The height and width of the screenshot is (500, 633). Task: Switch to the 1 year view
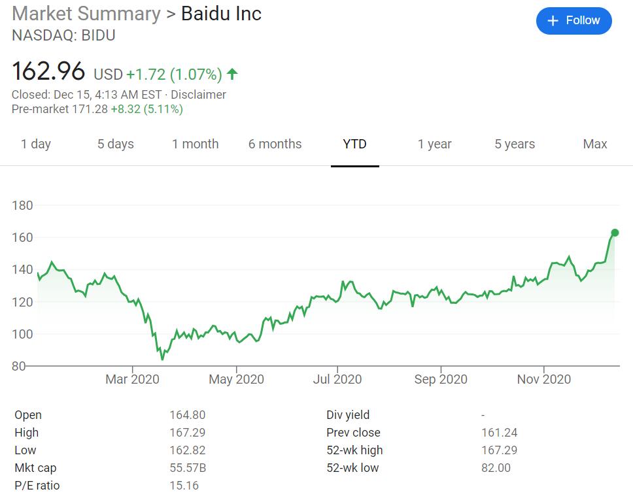(435, 144)
